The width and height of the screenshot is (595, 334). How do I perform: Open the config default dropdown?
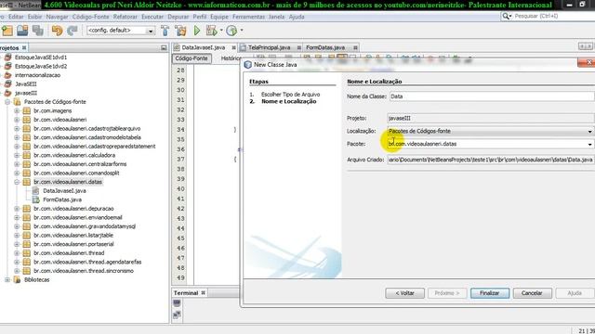pyautogui.click(x=151, y=31)
